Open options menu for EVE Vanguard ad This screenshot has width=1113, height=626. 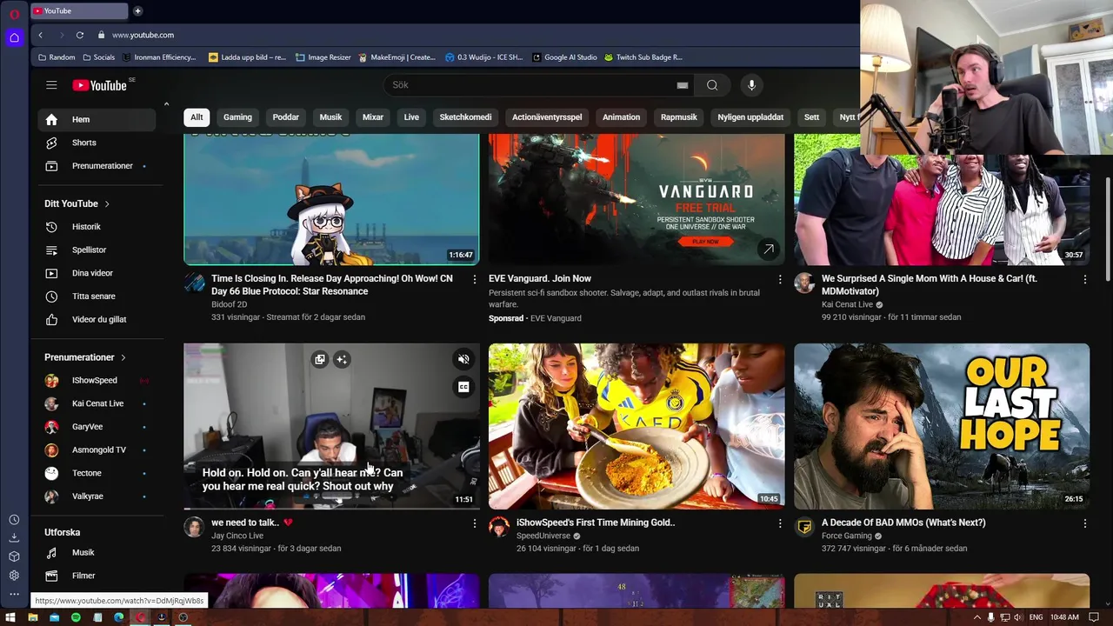pos(779,279)
